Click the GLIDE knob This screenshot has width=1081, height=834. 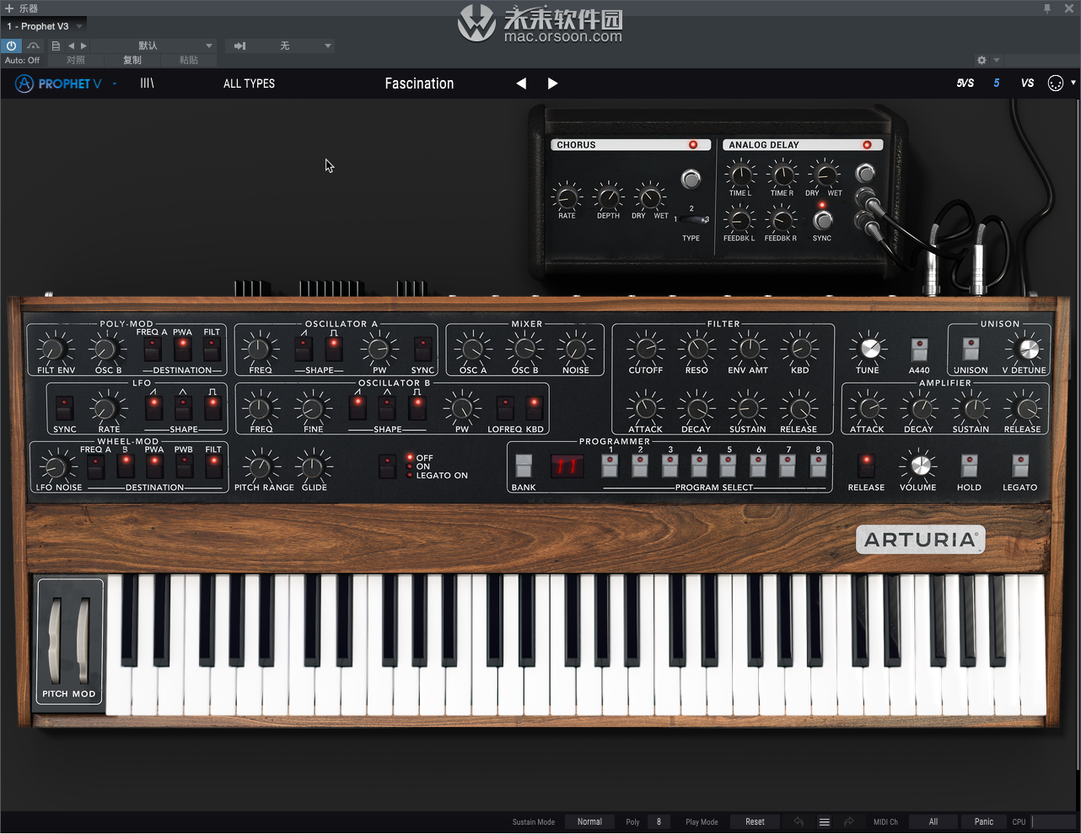[x=313, y=465]
